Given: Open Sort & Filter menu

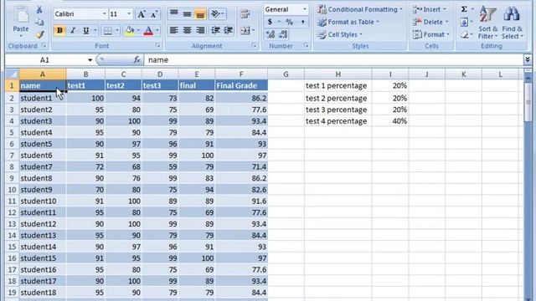Looking at the screenshot, I should click(487, 23).
